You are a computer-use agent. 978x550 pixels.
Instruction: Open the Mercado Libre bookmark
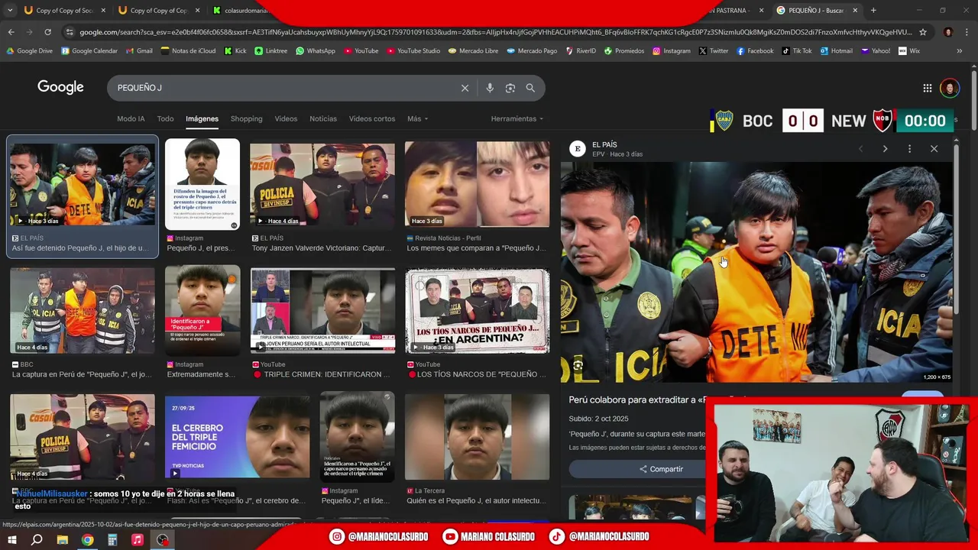tap(474, 51)
